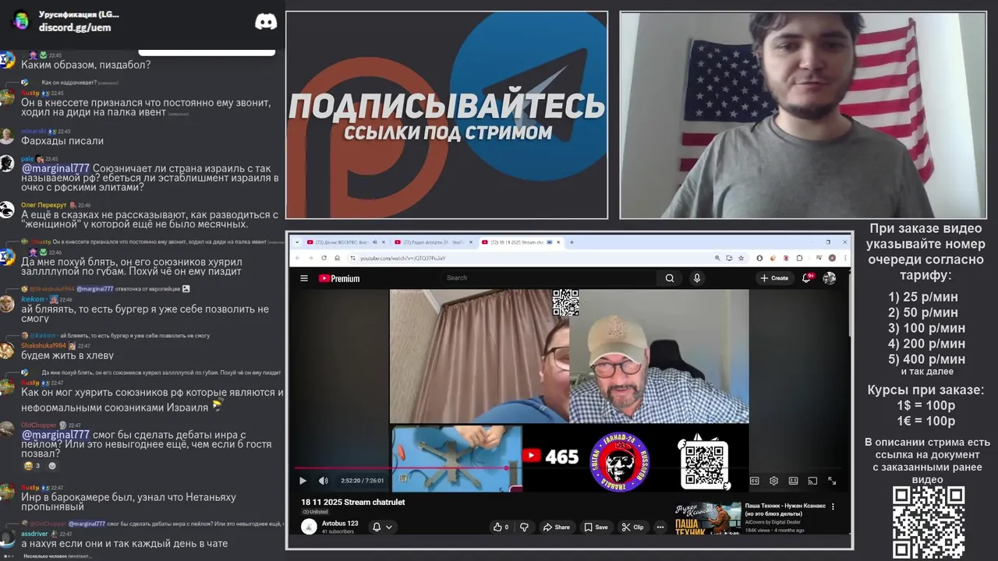Click the Discord logo icon in the overlay
The height and width of the screenshot is (561, 998).
266,22
